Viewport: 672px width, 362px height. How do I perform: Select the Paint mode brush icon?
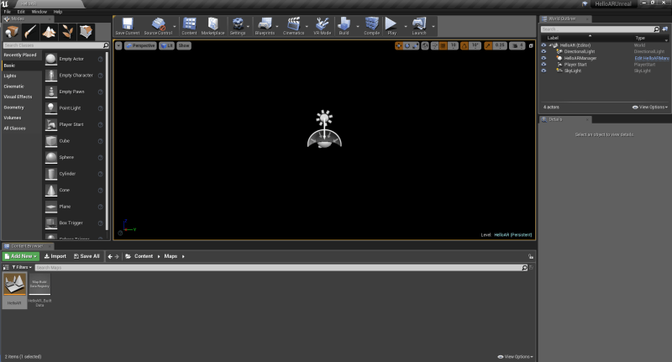(30, 32)
